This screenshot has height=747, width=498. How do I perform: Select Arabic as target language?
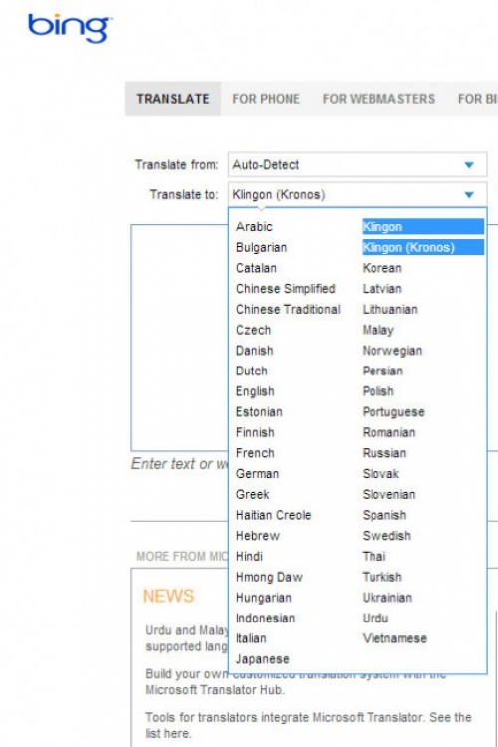click(x=254, y=227)
